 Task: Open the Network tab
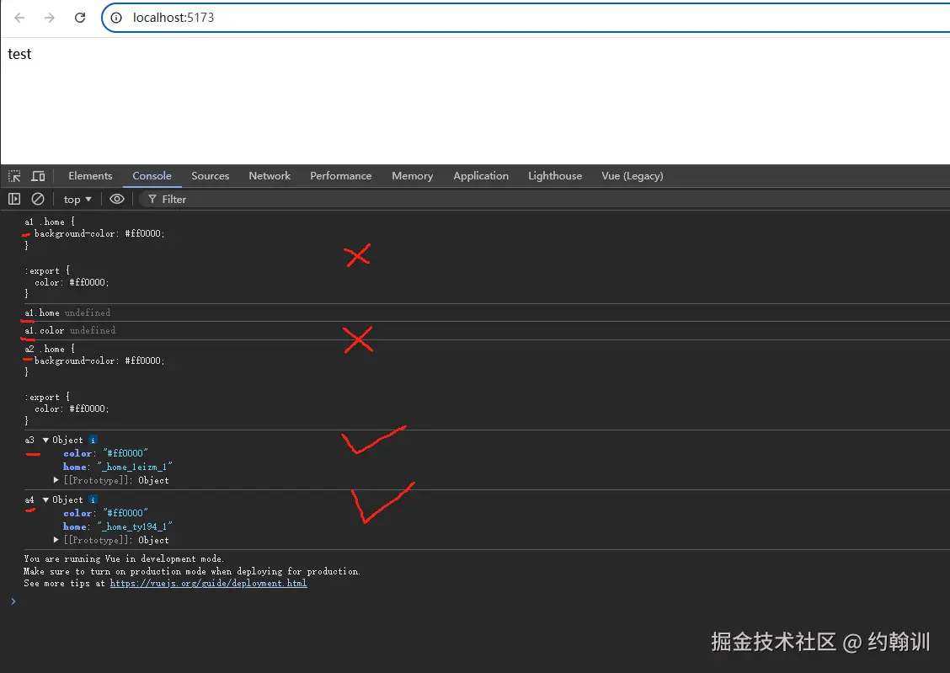pyautogui.click(x=270, y=176)
